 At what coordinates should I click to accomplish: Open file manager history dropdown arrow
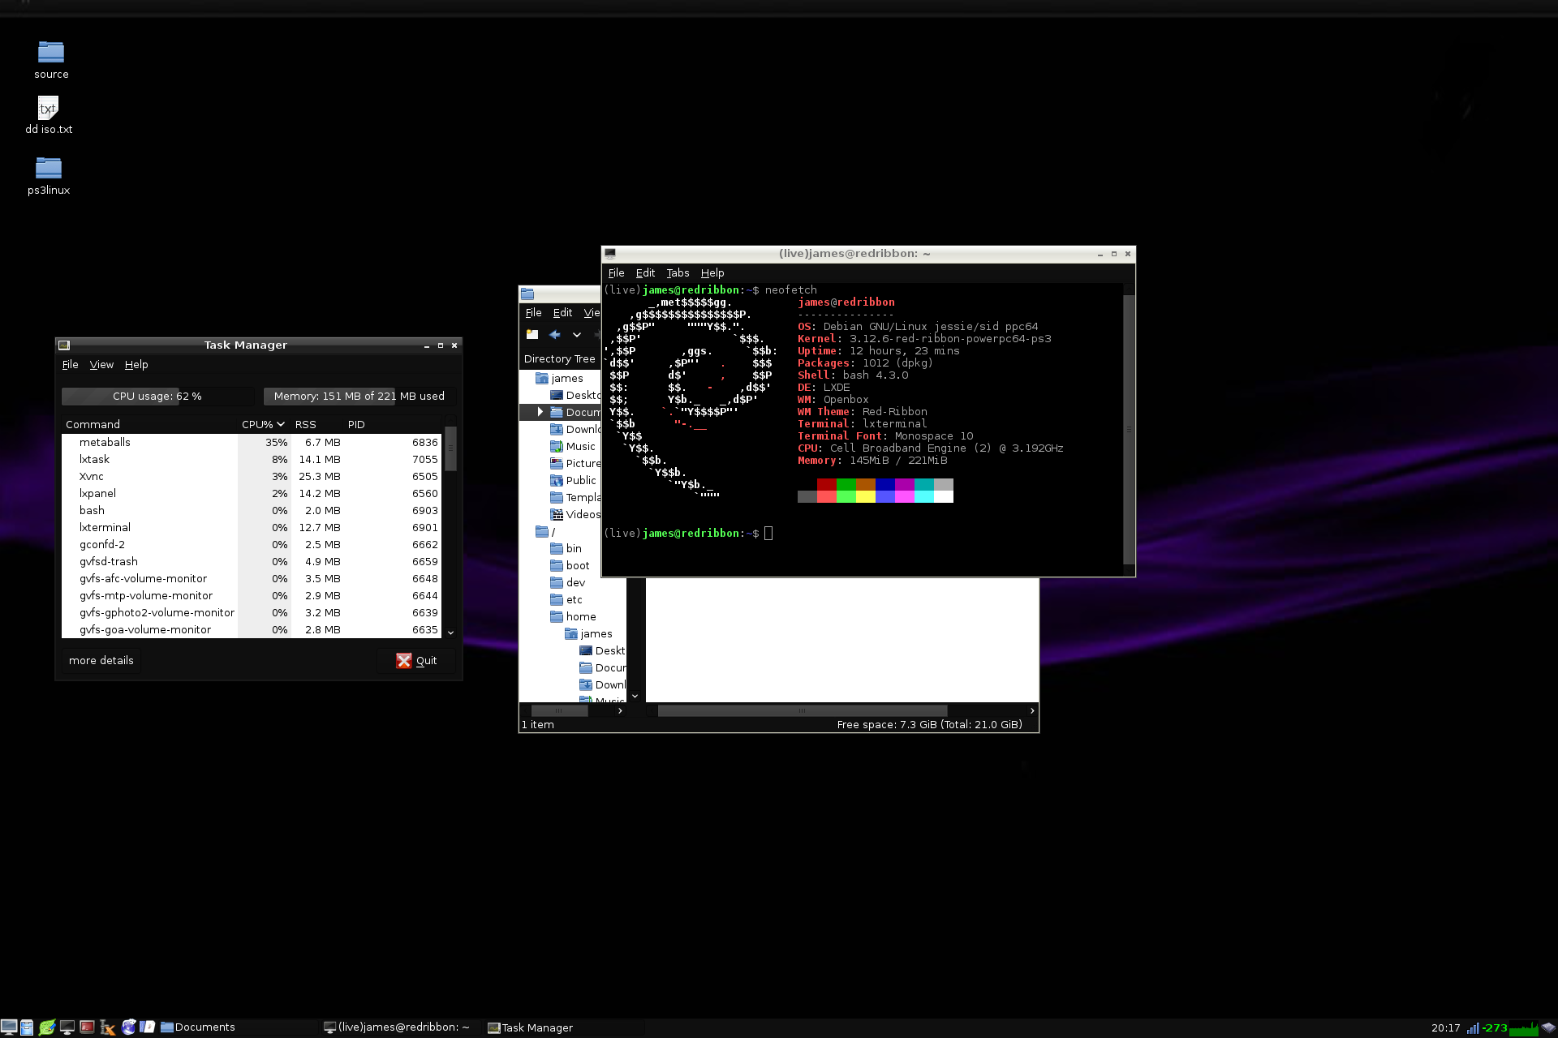click(x=577, y=335)
